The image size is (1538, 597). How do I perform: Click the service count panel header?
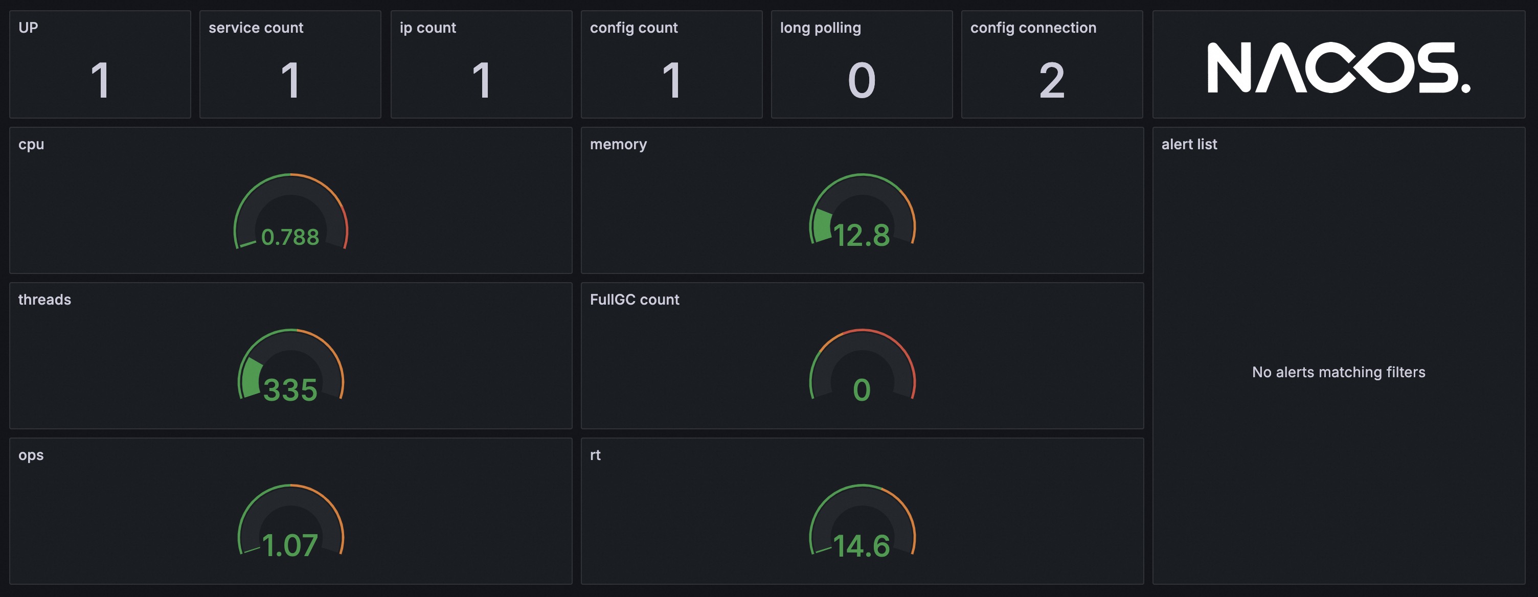[256, 28]
